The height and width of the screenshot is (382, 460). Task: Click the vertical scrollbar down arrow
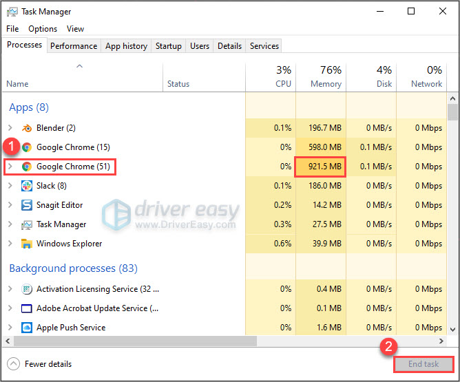coord(452,330)
